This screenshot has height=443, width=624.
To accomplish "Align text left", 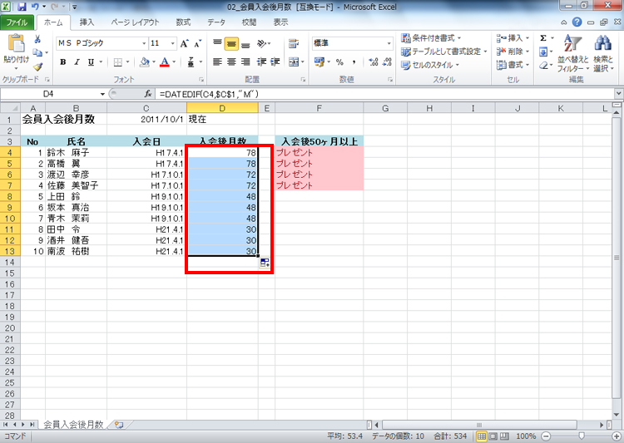I will [217, 62].
